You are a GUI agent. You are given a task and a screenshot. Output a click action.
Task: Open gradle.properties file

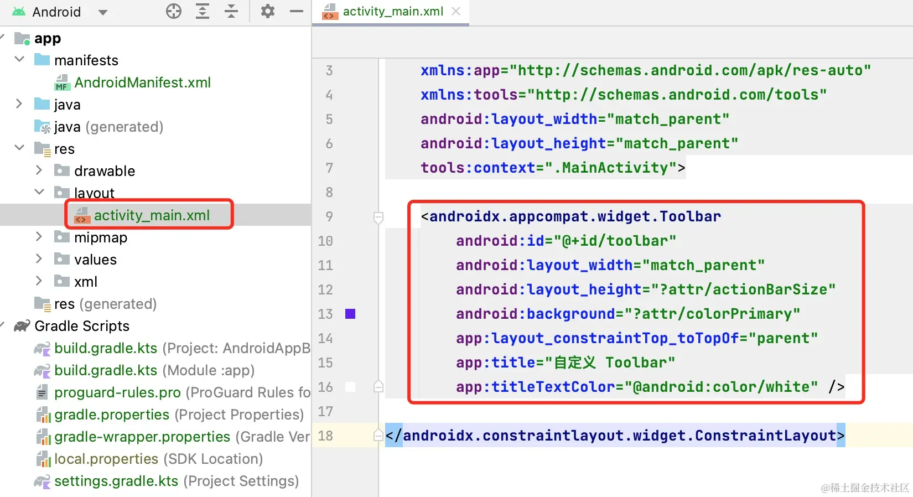click(179, 415)
